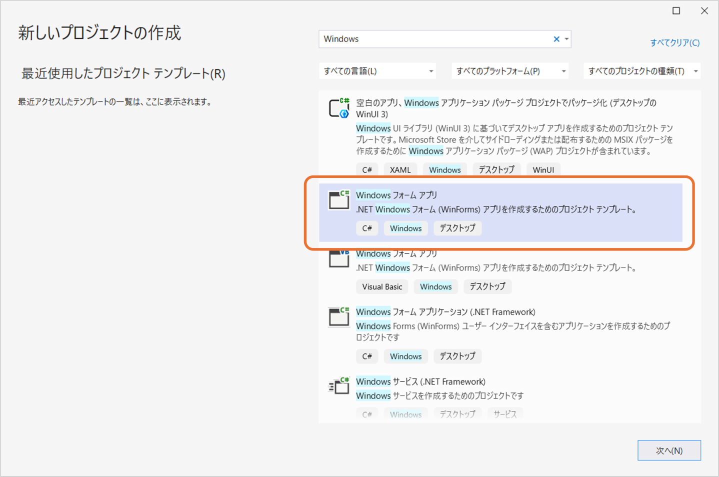Click the 次へ(N) button

coord(669,450)
